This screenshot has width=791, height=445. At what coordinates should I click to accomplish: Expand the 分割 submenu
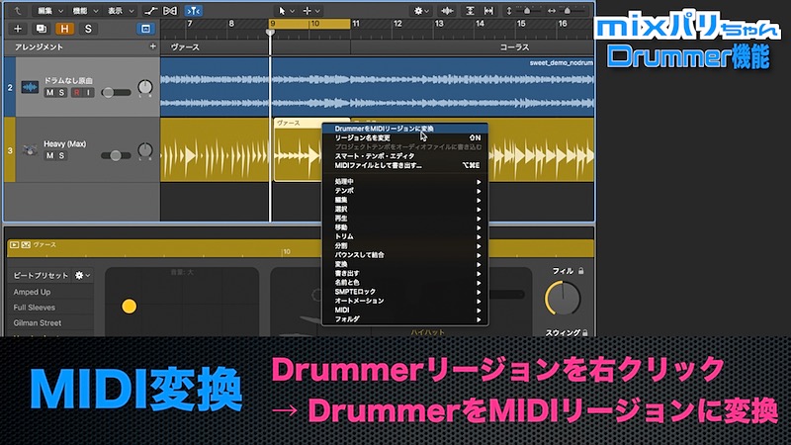coord(404,245)
